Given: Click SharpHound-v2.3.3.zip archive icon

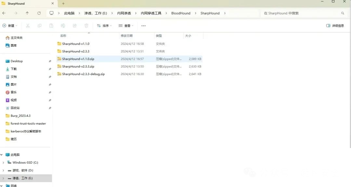Looking at the screenshot, I should (x=59, y=67).
